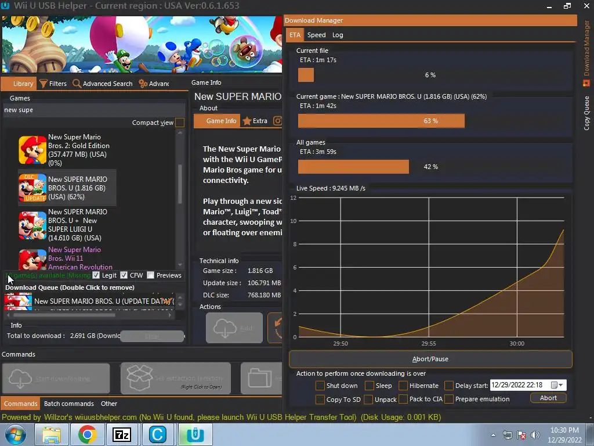Enable the Prepare emulation checkbox
The width and height of the screenshot is (594, 446).
449,400
